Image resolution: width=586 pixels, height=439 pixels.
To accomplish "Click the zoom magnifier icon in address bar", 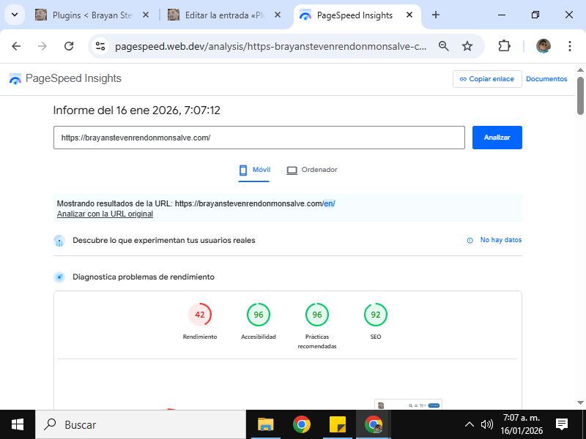I will (443, 46).
